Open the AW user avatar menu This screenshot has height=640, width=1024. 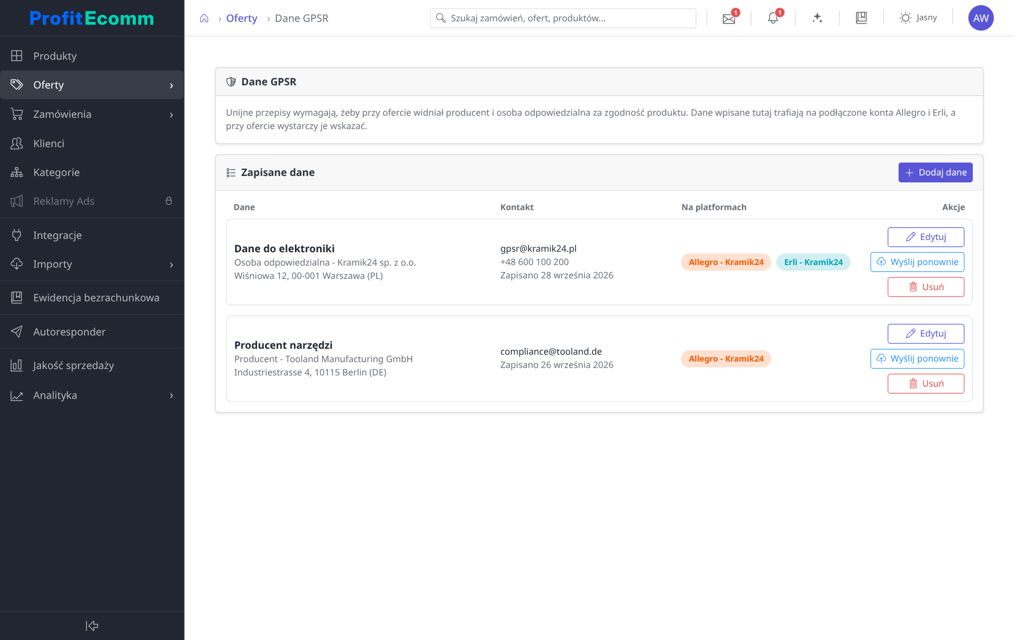pos(981,18)
